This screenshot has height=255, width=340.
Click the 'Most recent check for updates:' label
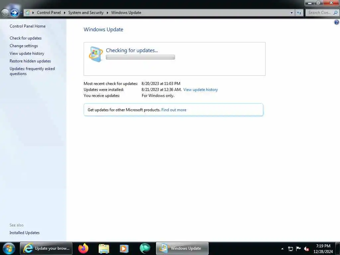111,83
